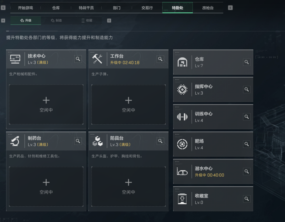
Task: Add production in 技术中心 idle slot
Action: [46, 104]
